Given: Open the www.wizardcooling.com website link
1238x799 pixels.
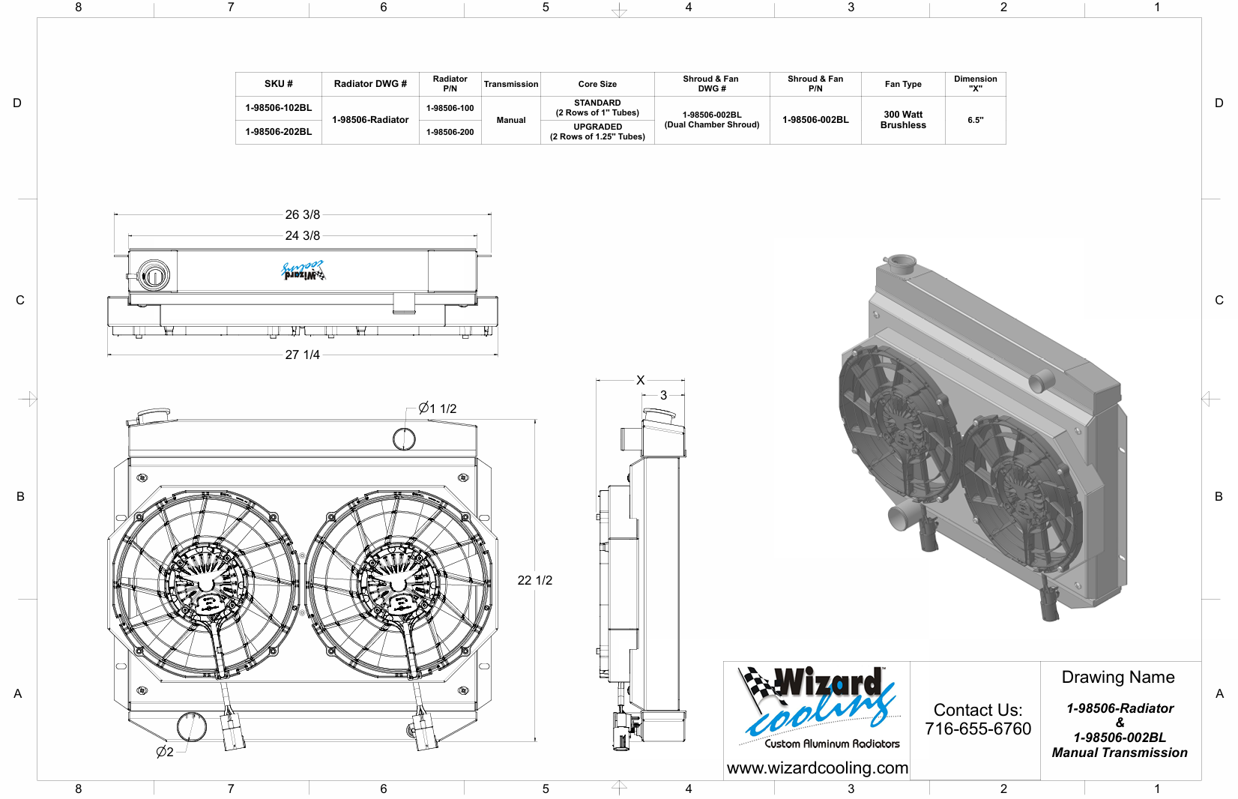Looking at the screenshot, I should [817, 768].
